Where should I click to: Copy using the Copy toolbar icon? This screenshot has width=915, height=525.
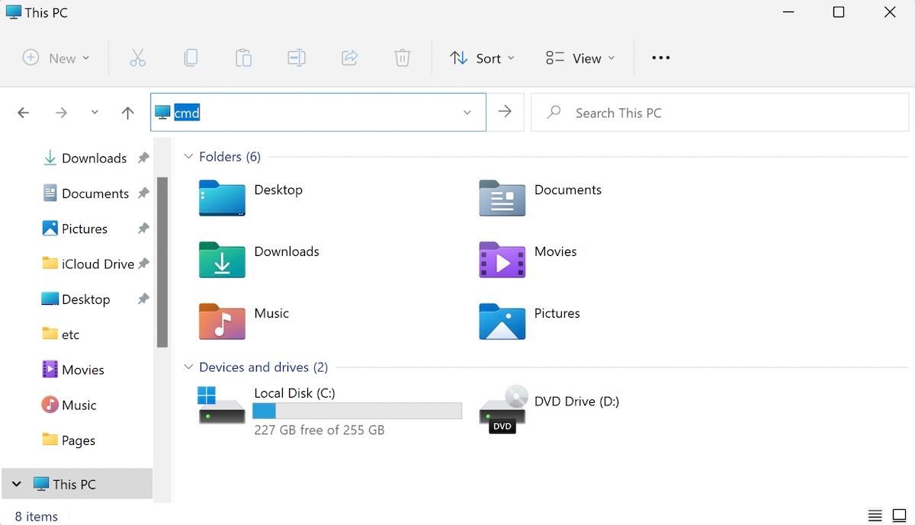coord(191,57)
